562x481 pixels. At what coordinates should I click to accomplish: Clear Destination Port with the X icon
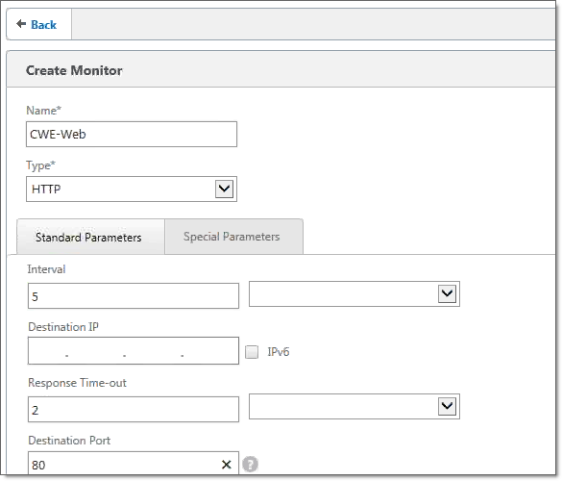[226, 465]
